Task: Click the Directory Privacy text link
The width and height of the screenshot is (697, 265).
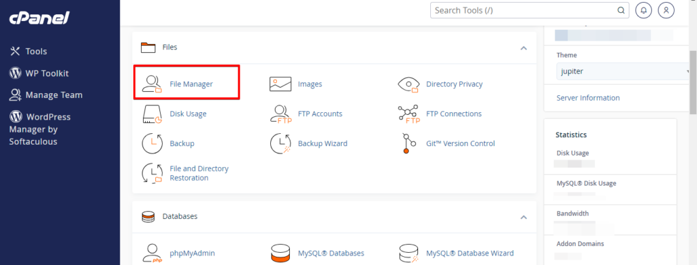Action: [454, 84]
